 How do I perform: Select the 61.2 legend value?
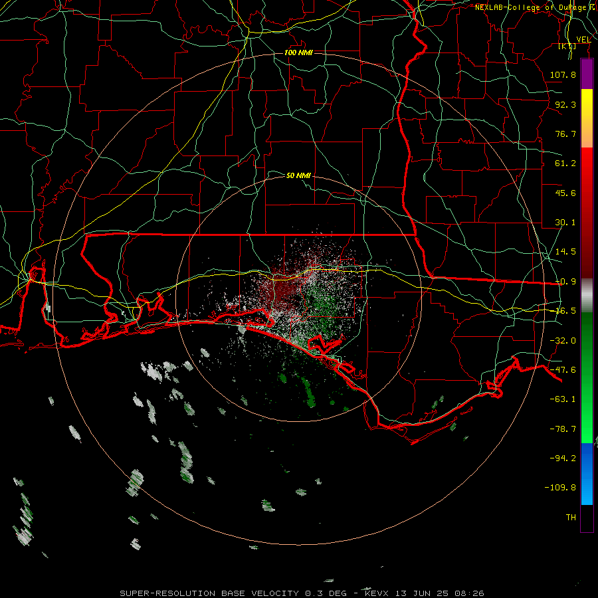point(565,163)
